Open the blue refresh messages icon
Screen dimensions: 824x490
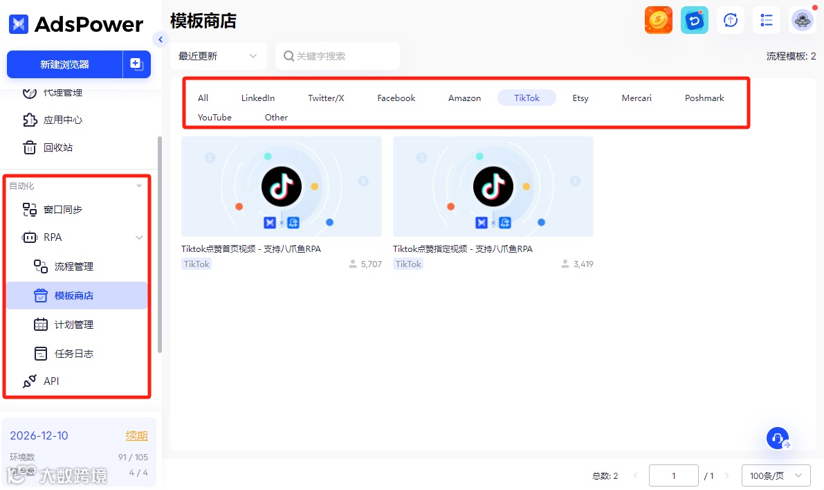694,21
